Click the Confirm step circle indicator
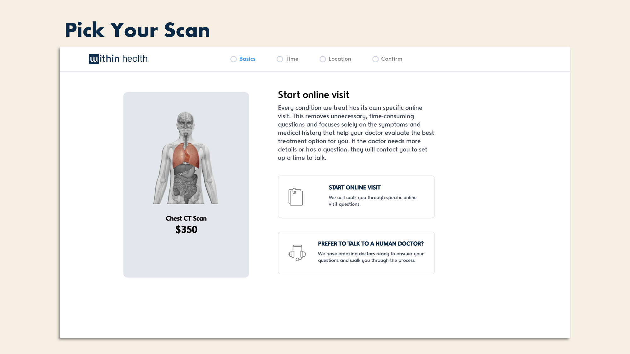This screenshot has height=354, width=630. pos(375,59)
